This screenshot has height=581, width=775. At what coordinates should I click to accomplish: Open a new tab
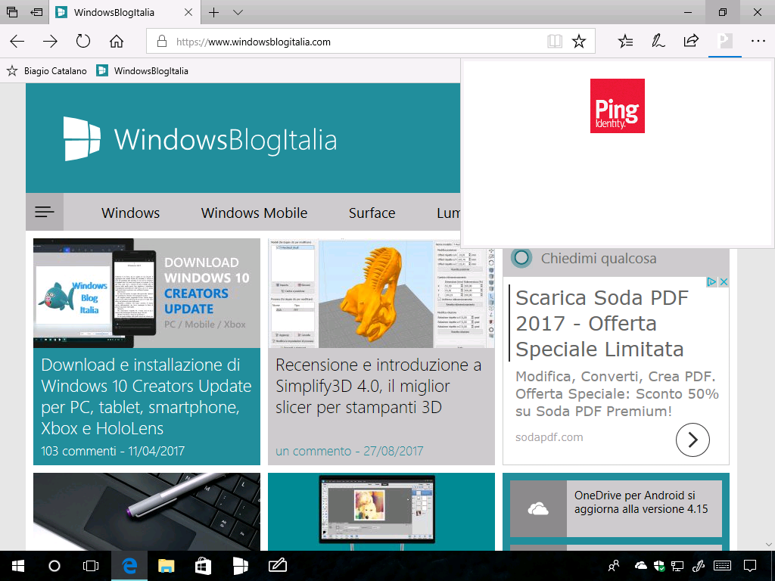coord(213,12)
